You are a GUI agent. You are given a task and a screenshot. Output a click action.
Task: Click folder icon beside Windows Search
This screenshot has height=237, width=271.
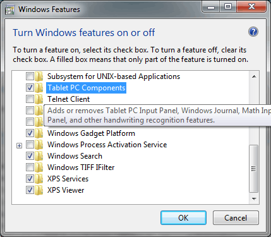[x=39, y=156]
